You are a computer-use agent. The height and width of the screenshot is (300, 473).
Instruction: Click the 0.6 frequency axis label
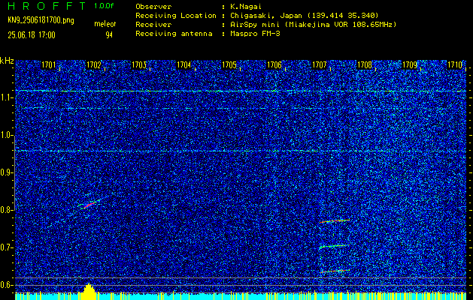pyautogui.click(x=6, y=285)
